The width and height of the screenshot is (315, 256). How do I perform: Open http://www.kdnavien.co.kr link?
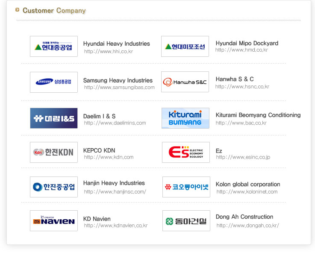(x=116, y=226)
